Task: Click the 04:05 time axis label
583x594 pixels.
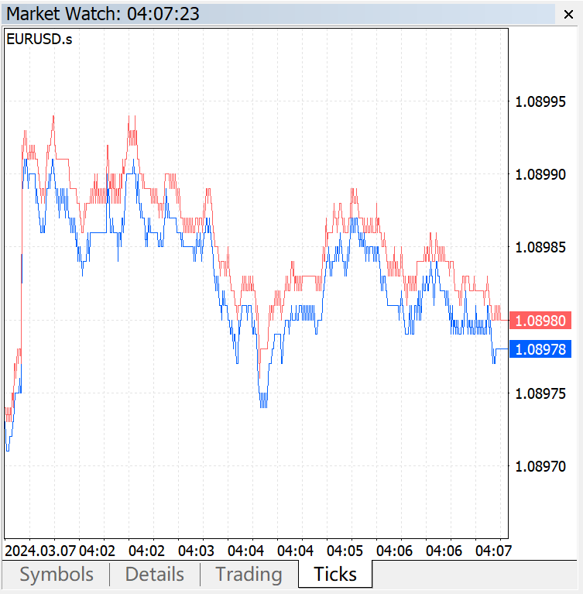Action: [345, 551]
